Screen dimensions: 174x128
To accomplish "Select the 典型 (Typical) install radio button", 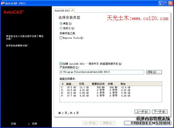I will point(61,24).
